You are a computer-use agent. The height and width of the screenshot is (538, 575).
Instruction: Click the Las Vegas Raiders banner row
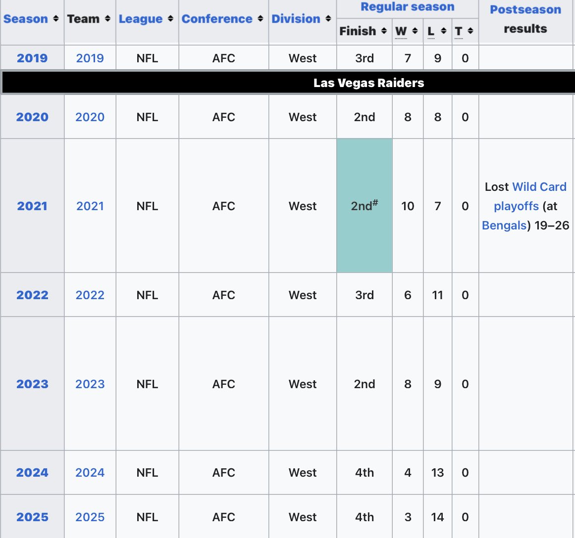point(288,83)
